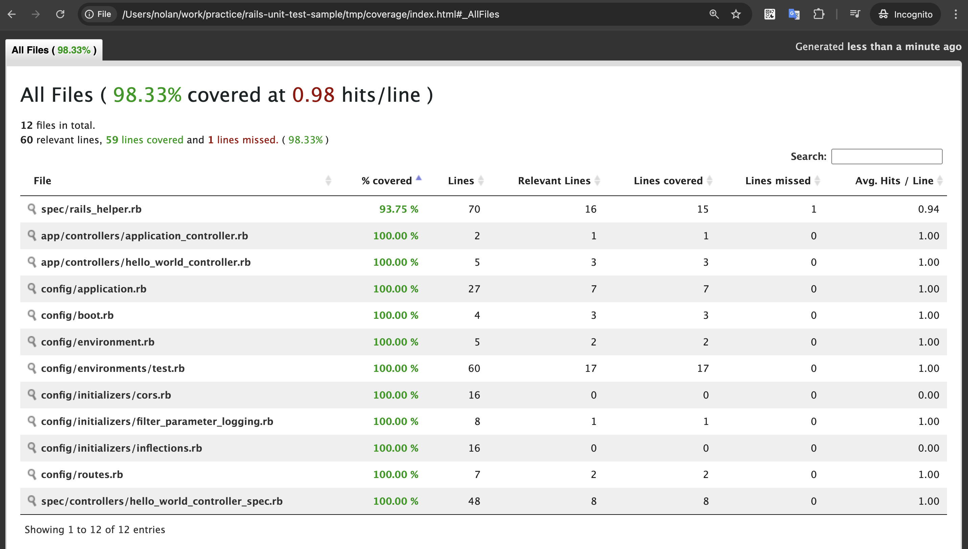Open app/controllers/hello_world_controller.rb file link
This screenshot has width=968, height=549.
point(146,262)
